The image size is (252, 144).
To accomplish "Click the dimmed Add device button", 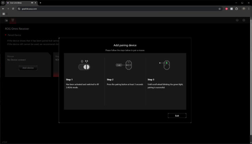I will click(28, 68).
